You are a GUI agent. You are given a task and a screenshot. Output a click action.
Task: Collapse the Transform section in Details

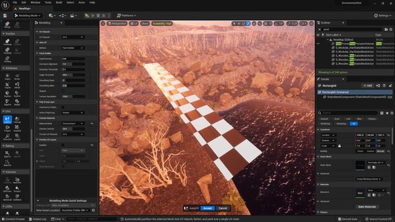click(318, 129)
